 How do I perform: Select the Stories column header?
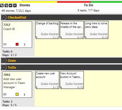tap(25, 5)
